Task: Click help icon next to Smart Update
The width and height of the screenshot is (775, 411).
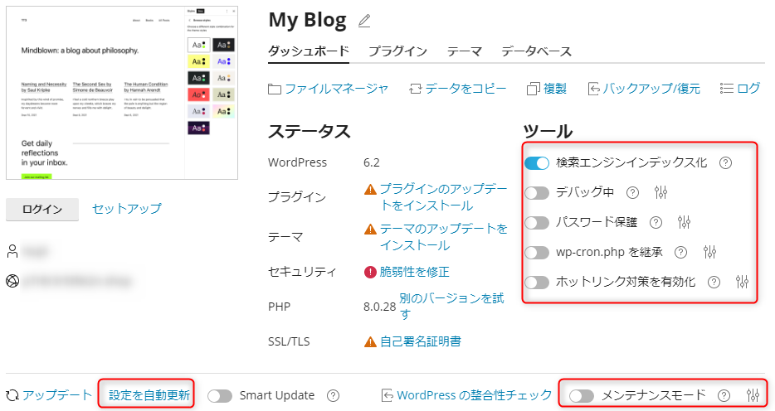Action: coord(334,395)
